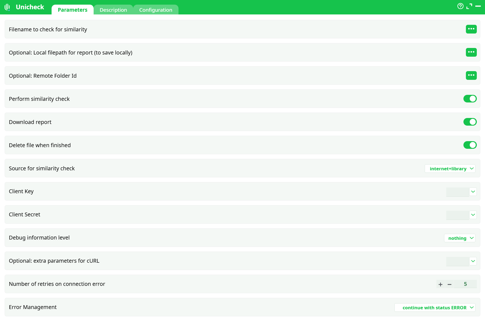
Task: Open the Client Secret dropdown arrow
Action: (473, 215)
